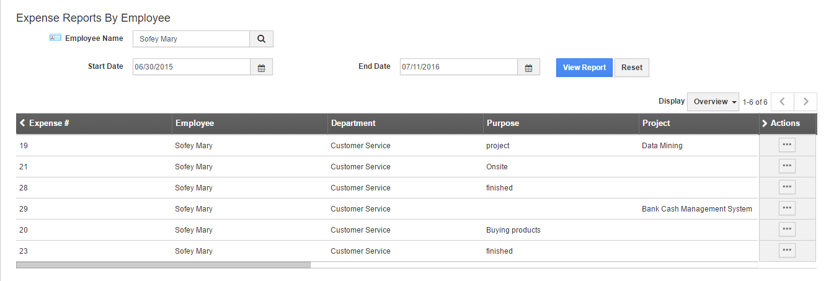Open actions menu for expense 23
The height and width of the screenshot is (281, 826).
click(787, 251)
